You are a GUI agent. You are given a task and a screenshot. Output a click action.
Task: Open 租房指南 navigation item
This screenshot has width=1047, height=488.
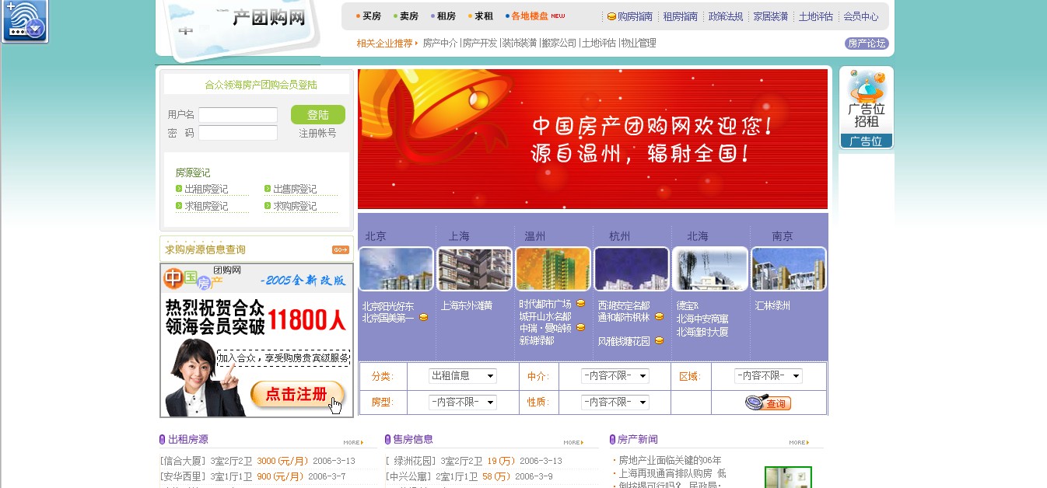point(681,16)
